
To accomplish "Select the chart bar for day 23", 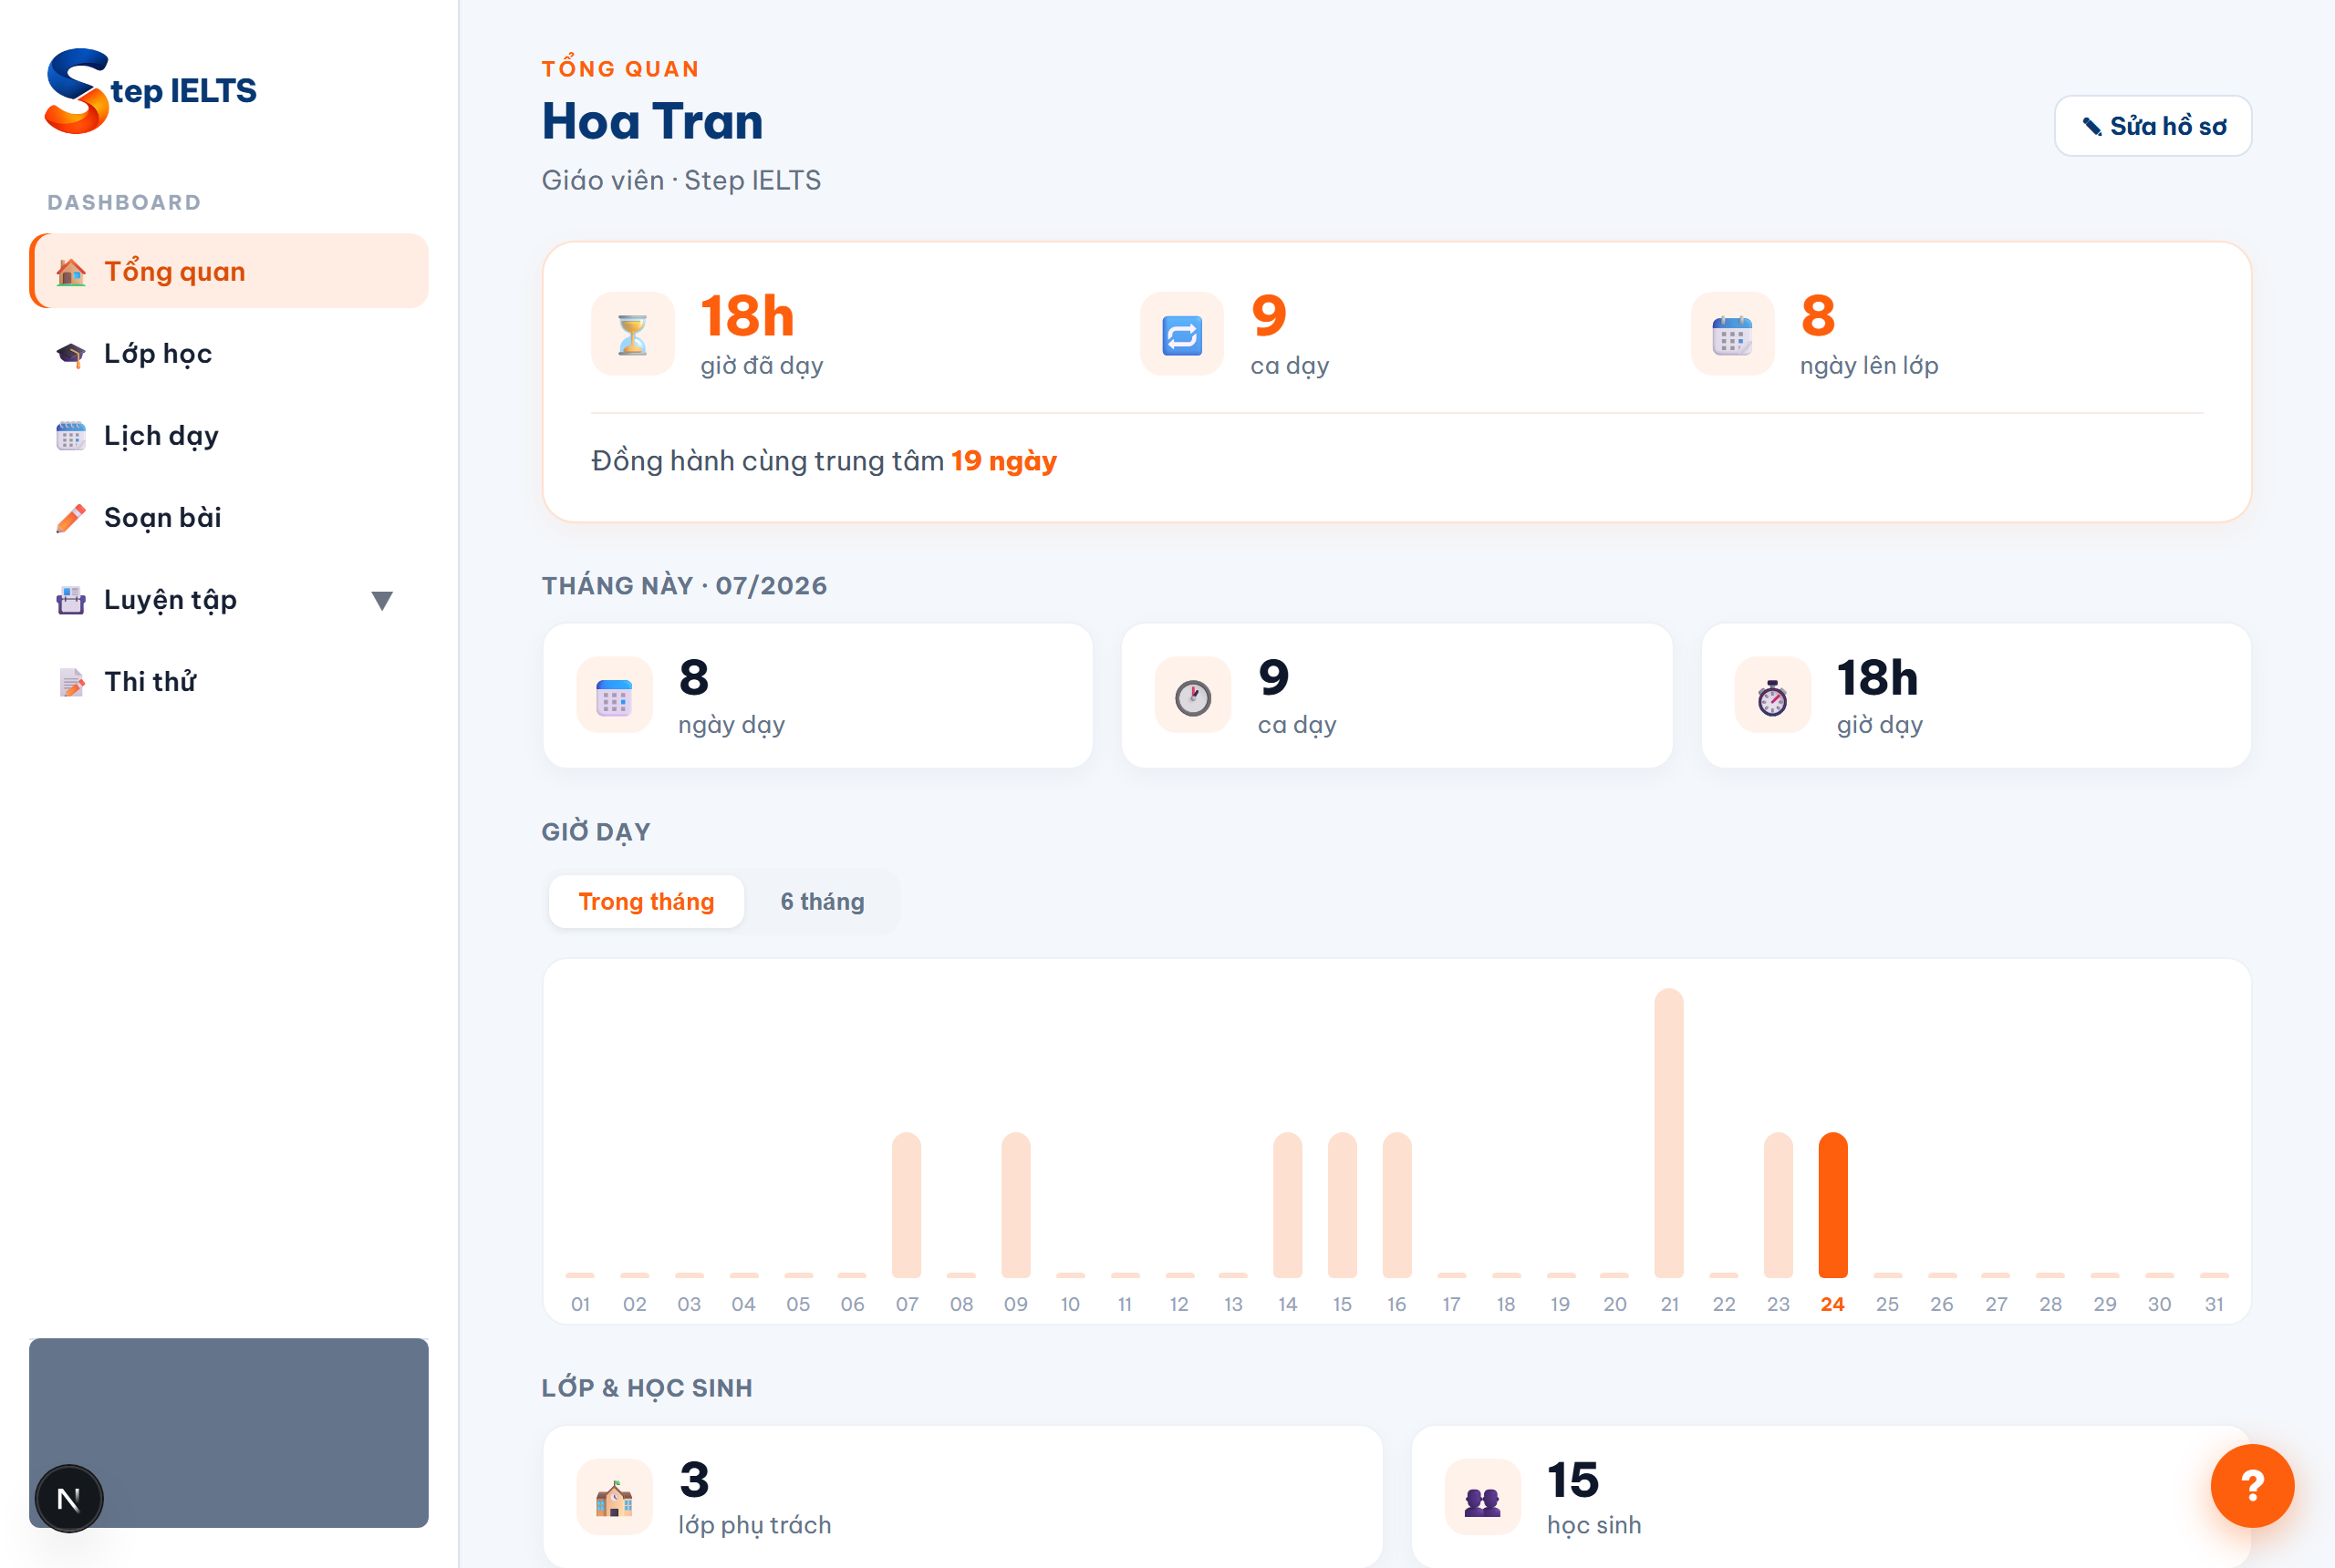I will tap(1778, 1204).
